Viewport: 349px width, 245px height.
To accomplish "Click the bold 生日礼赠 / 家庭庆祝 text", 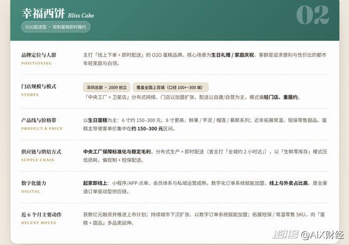I will coord(232,55).
